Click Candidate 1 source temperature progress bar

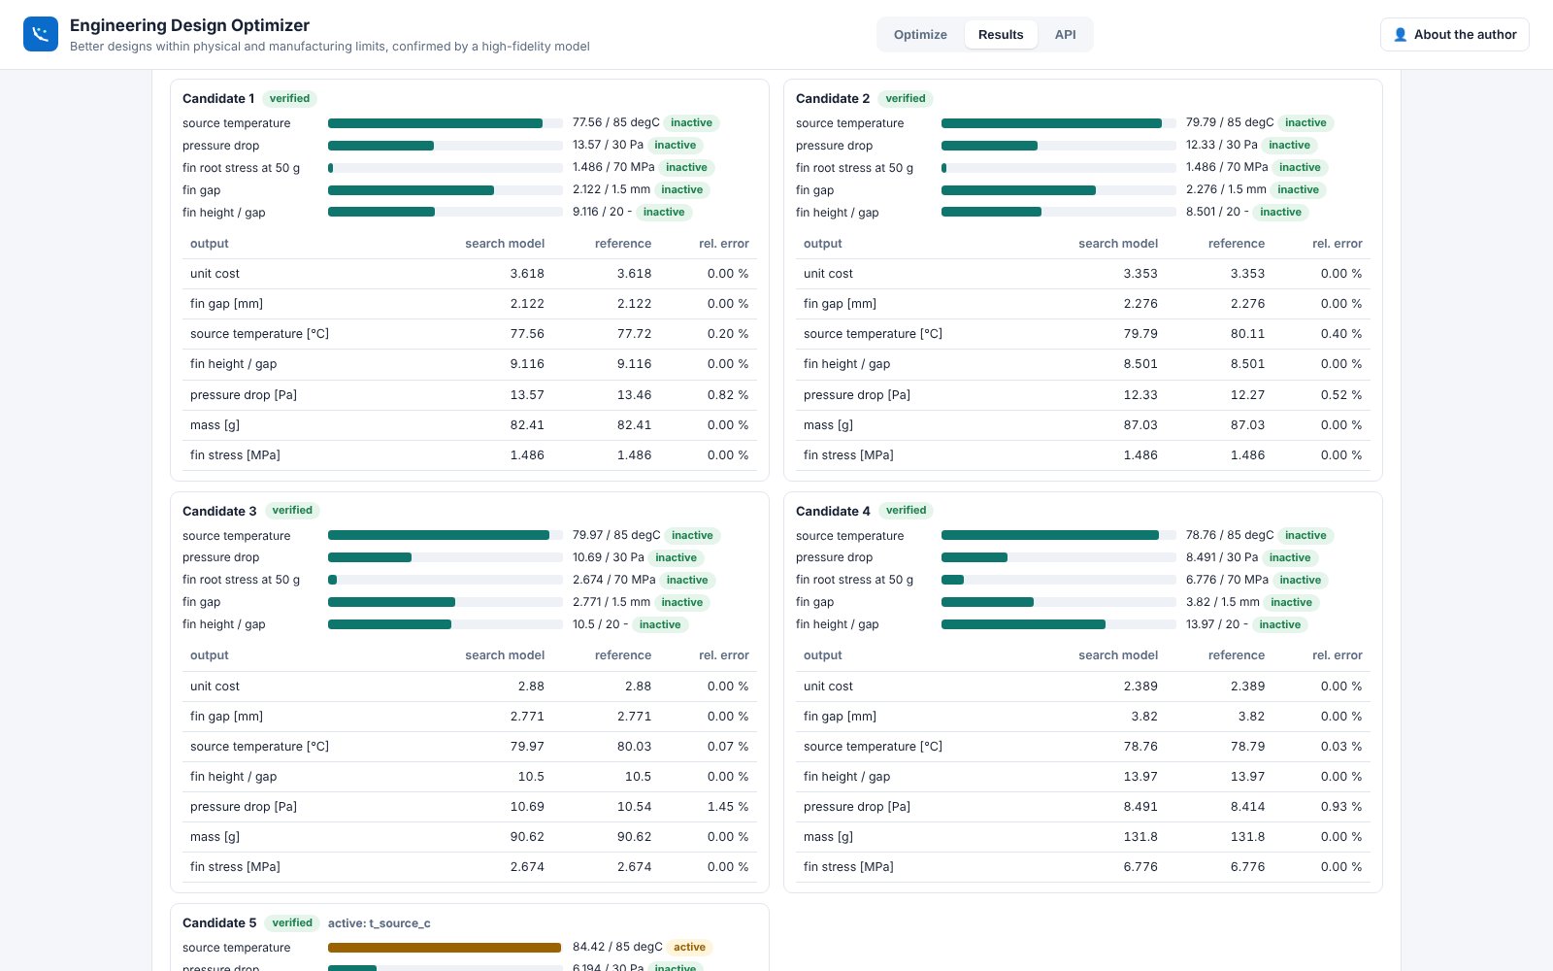click(x=446, y=123)
